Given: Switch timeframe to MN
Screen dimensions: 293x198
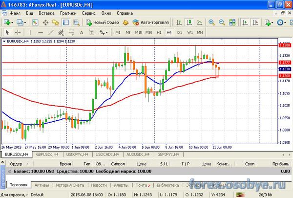Looking at the screenshot, I should coord(200,32).
